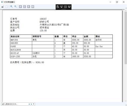Screen dimensions: 127x106
Task: Click the copy page icon beside print
Action: pyautogui.click(x=7, y=7)
